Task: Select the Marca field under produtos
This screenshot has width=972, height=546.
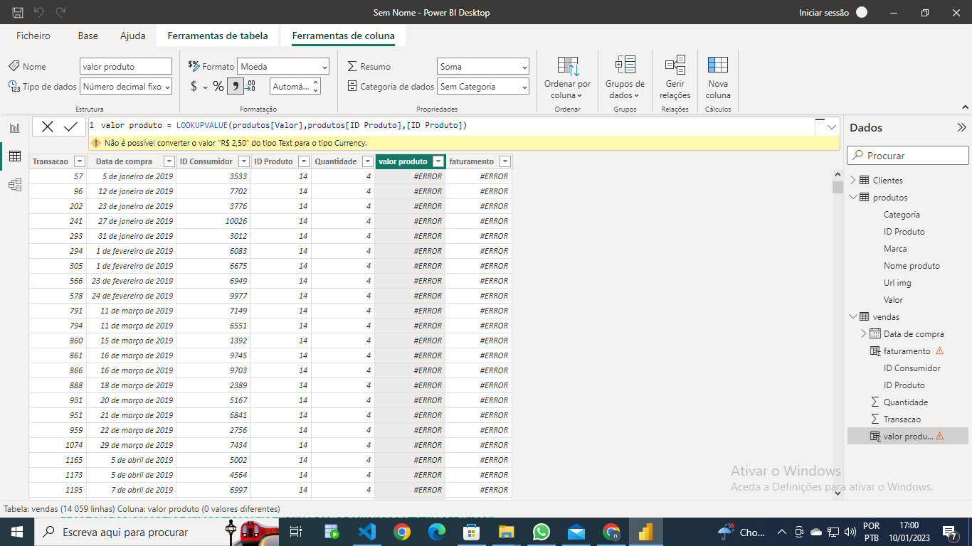Action: pos(895,249)
